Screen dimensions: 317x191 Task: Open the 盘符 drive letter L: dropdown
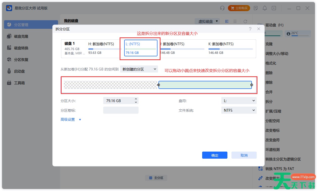239,101
